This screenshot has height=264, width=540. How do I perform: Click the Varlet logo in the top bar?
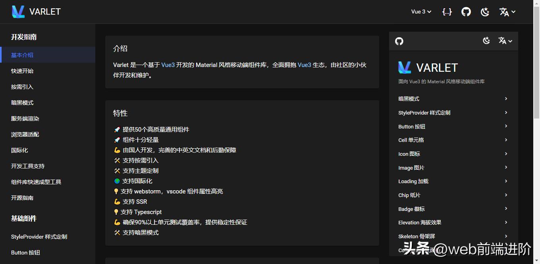[18, 11]
